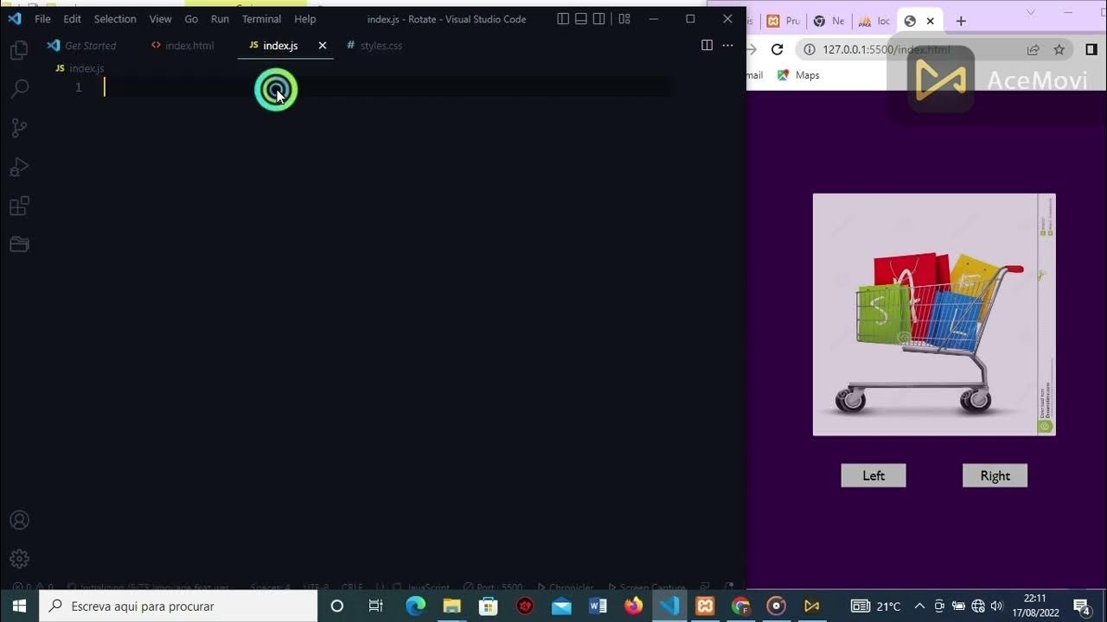Open the Maps bookmark
The height and width of the screenshot is (622, 1107).
(x=798, y=75)
